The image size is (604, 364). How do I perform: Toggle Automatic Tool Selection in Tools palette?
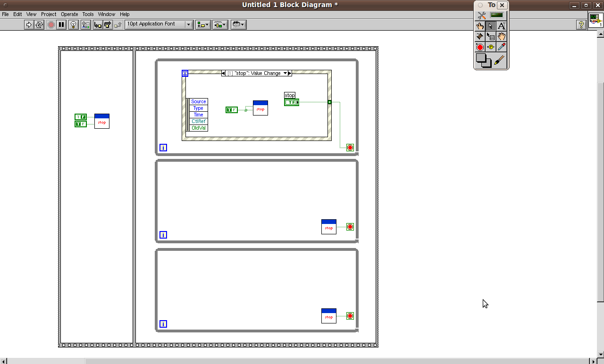click(491, 15)
